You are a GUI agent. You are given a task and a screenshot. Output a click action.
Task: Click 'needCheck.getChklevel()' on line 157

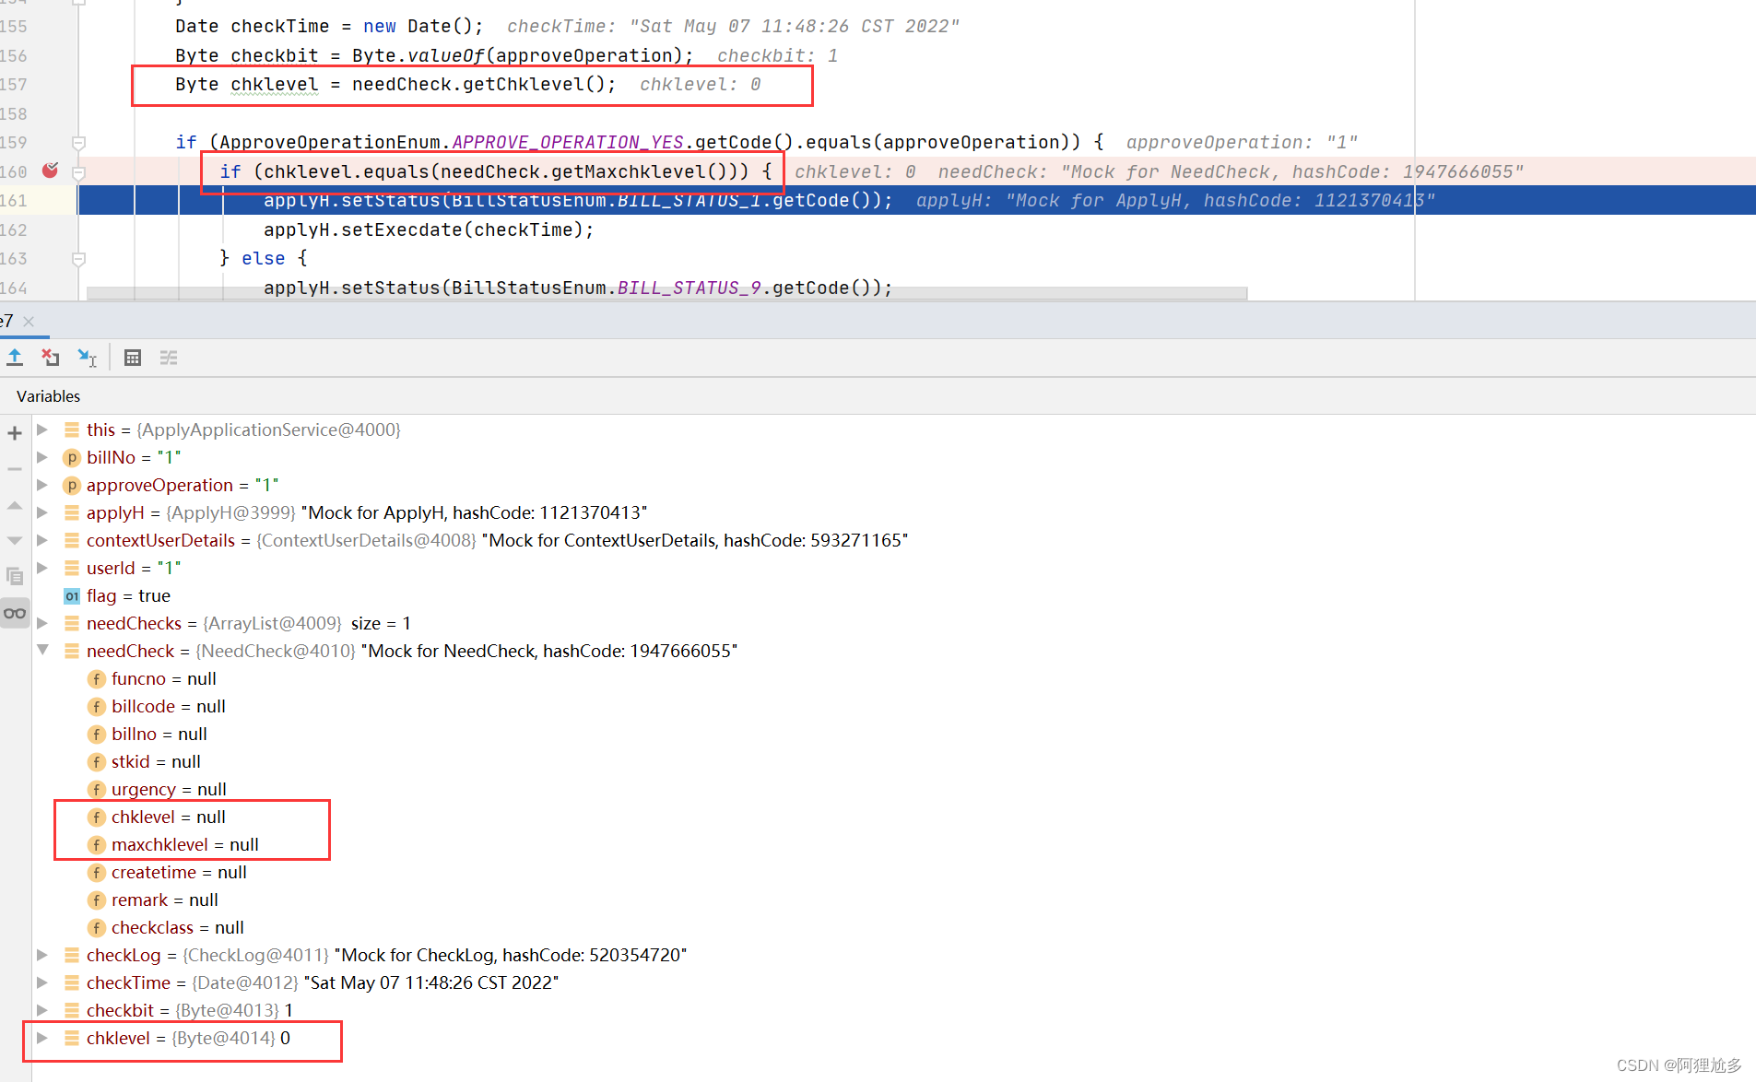point(478,84)
